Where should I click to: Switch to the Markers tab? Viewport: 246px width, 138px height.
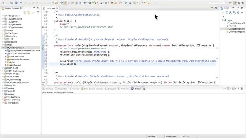click(x=48, y=89)
